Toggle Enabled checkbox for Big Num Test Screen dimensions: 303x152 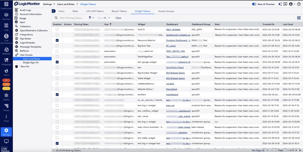[57, 46]
